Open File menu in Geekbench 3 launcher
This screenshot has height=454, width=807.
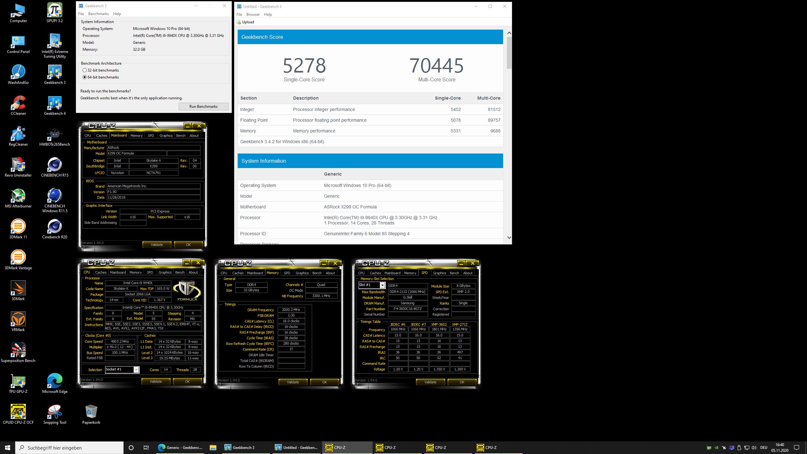81,14
